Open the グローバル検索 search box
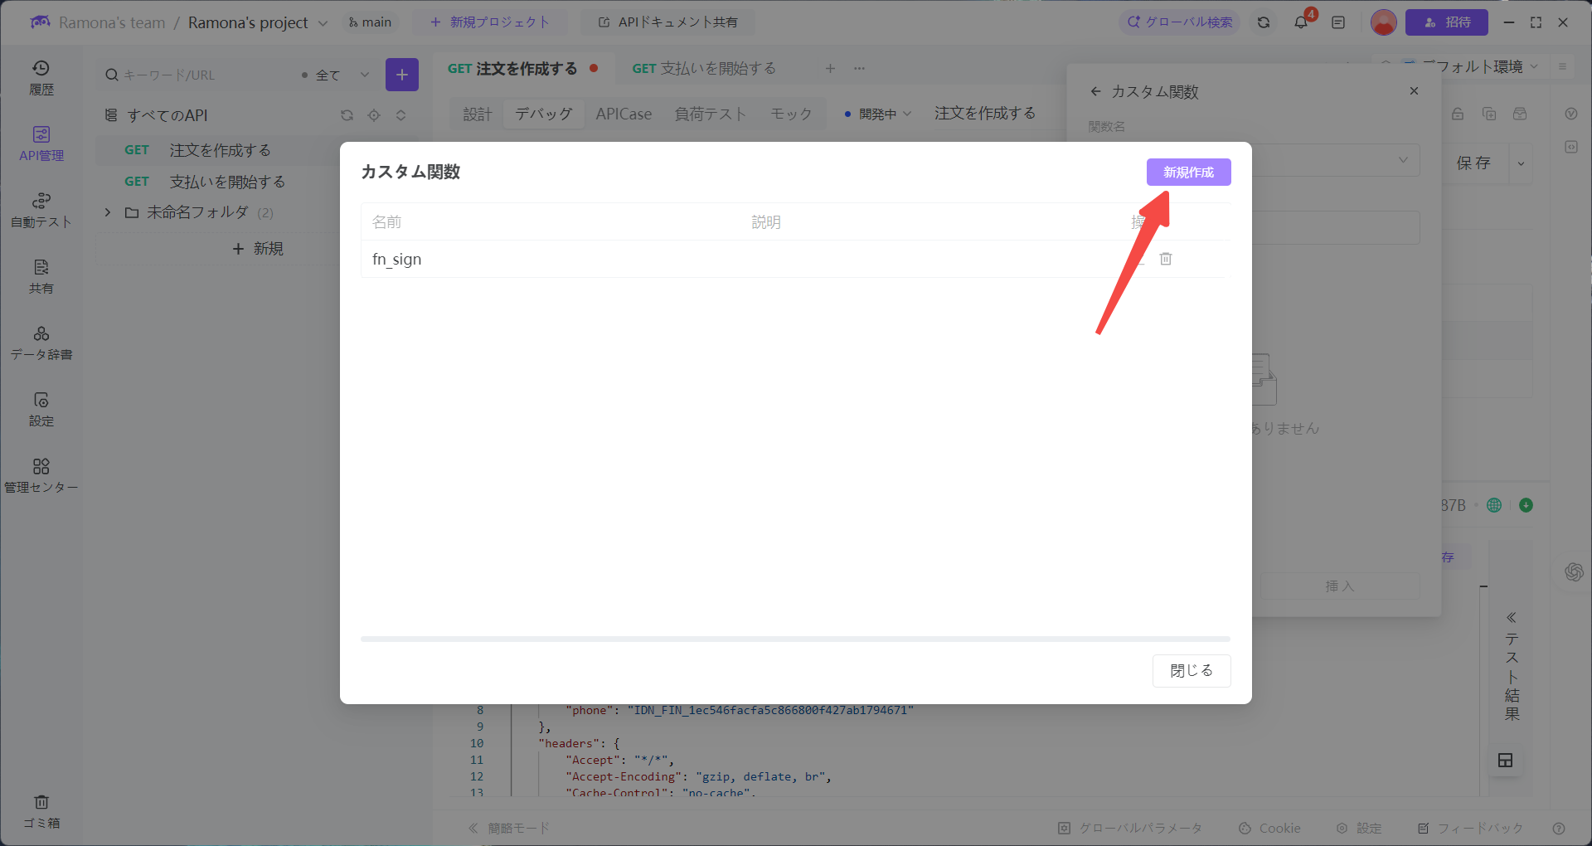This screenshot has width=1592, height=846. tap(1180, 22)
